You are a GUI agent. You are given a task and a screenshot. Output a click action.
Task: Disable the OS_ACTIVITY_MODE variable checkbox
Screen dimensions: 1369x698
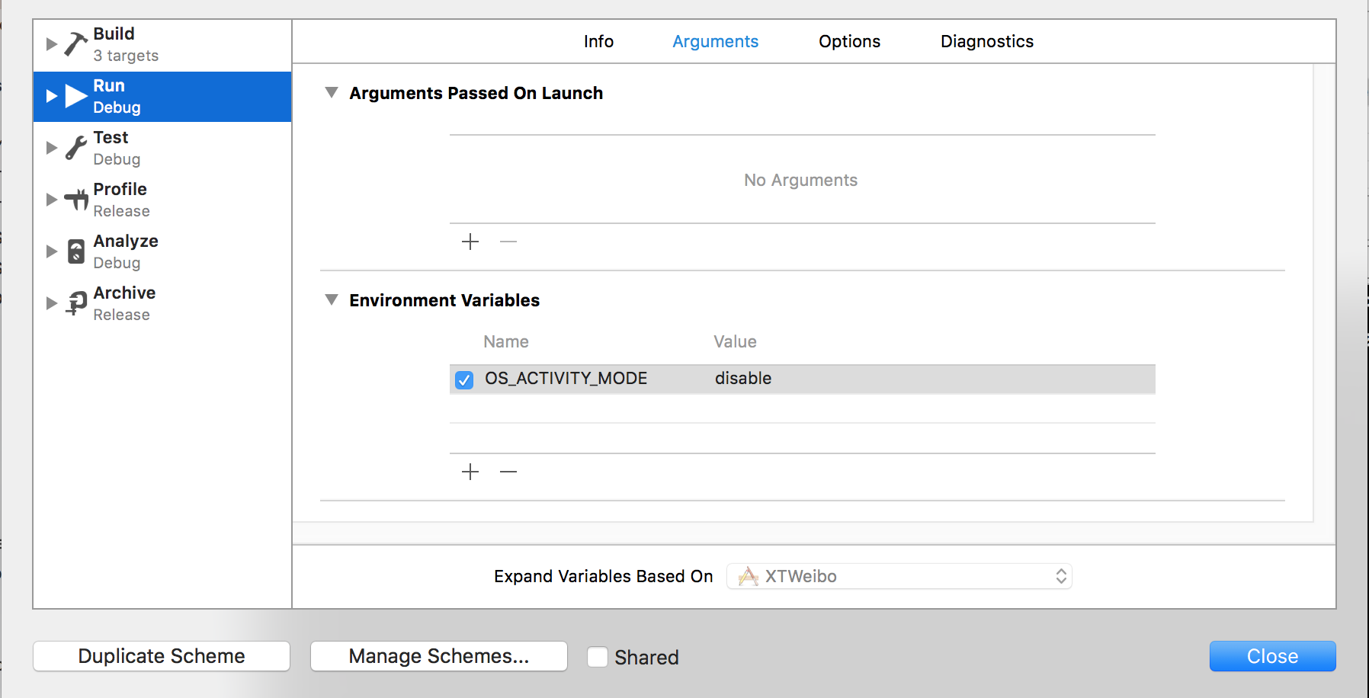coord(464,379)
